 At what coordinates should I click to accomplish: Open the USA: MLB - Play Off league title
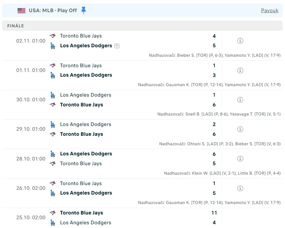point(53,10)
